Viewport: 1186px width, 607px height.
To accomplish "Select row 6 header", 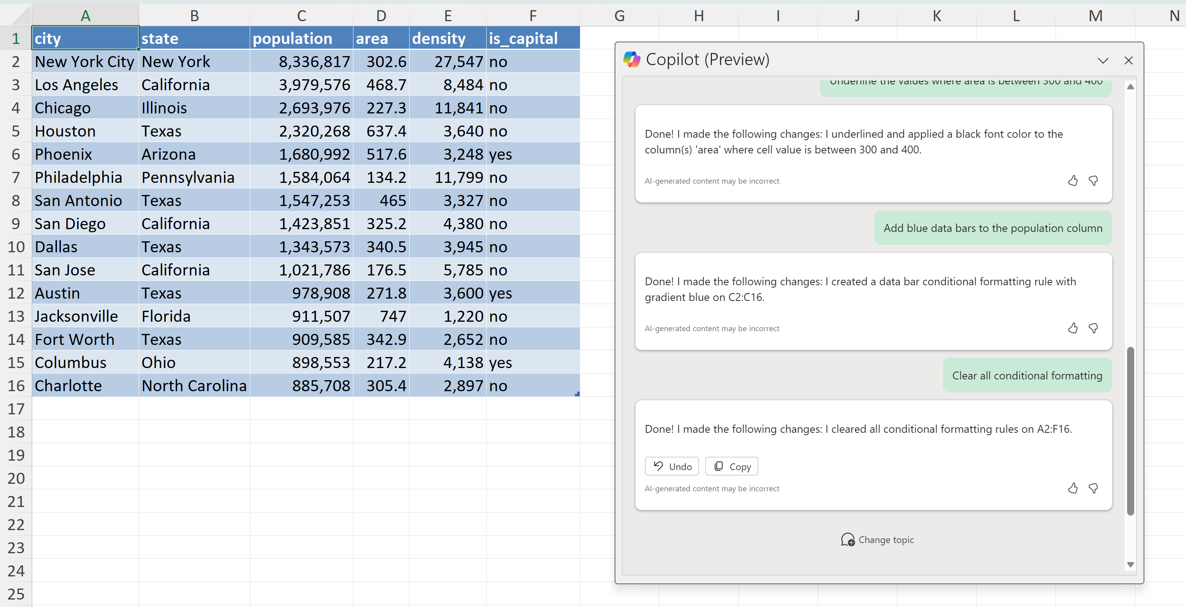I will pos(16,154).
